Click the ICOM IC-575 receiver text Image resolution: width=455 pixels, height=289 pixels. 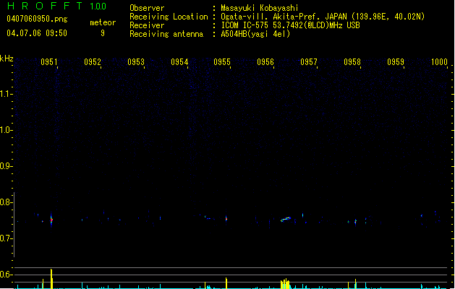(290, 25)
